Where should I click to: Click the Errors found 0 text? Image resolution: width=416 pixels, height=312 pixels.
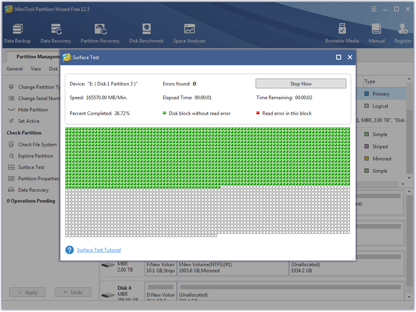(x=179, y=84)
